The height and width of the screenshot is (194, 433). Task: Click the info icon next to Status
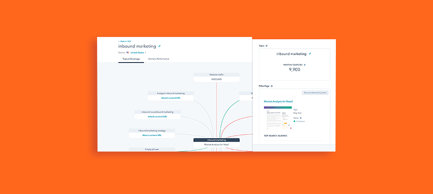click(x=300, y=118)
